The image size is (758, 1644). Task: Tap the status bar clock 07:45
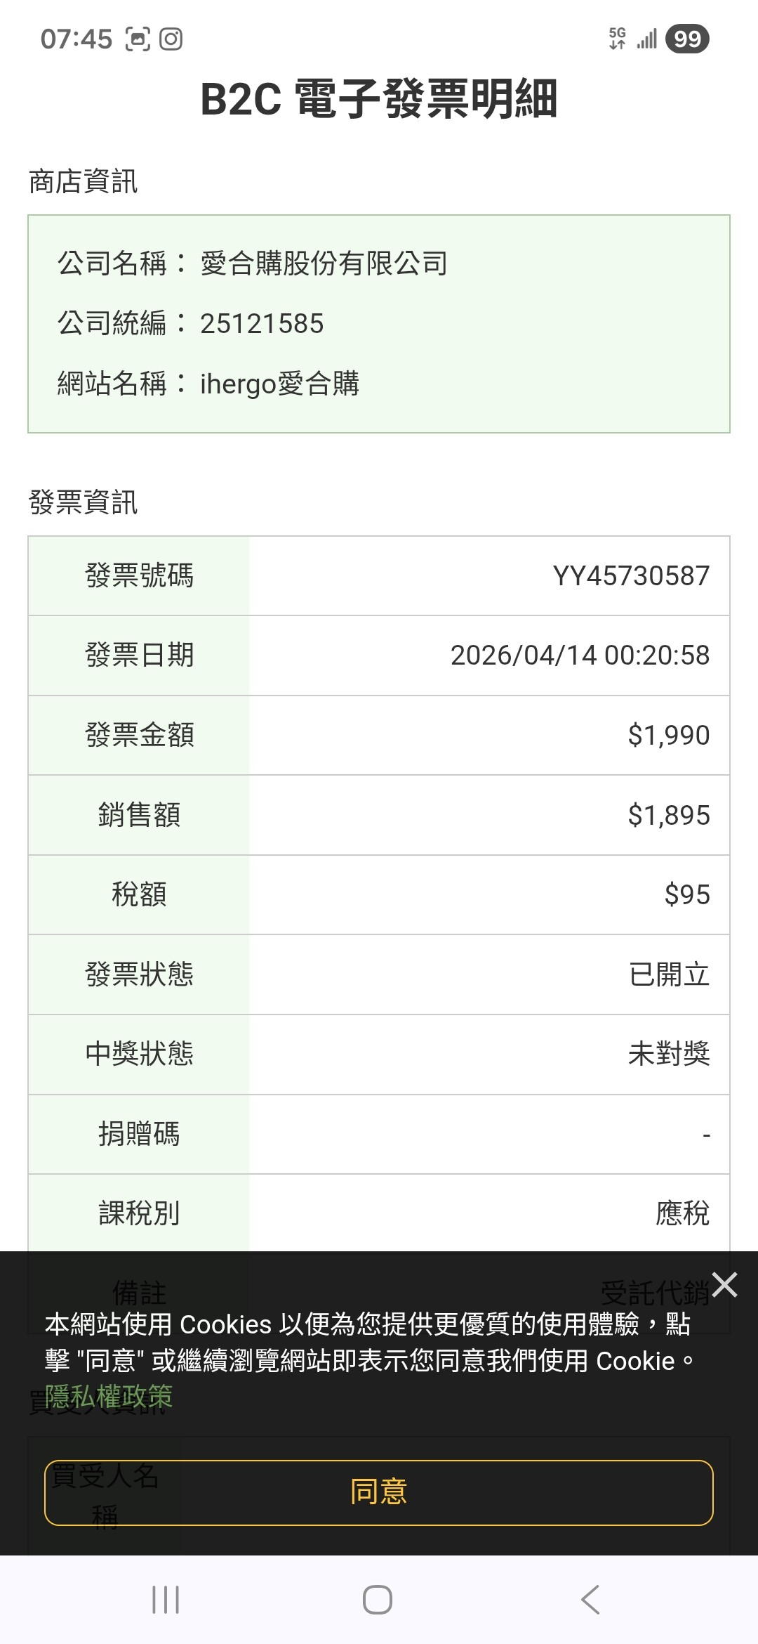click(x=76, y=39)
